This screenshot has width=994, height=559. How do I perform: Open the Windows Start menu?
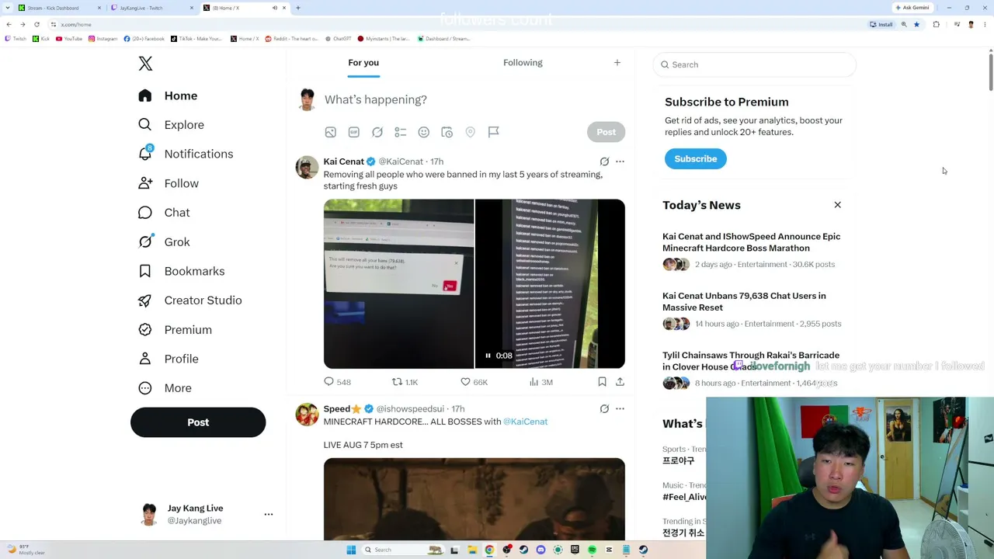[x=351, y=550]
